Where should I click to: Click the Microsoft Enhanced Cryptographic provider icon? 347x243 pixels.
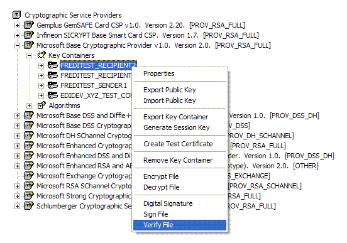[x=29, y=146]
